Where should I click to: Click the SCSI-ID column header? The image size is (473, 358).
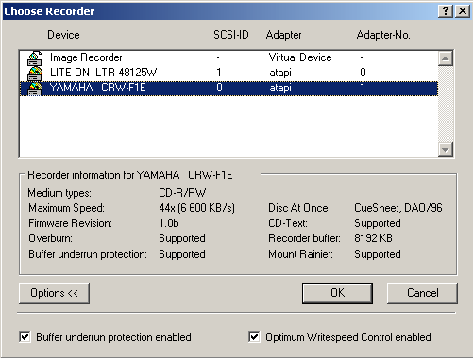(231, 35)
